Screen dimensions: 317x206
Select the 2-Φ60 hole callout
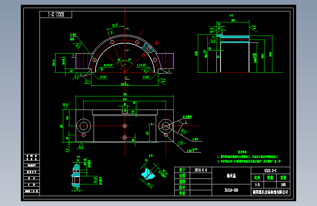pyautogui.click(x=195, y=139)
